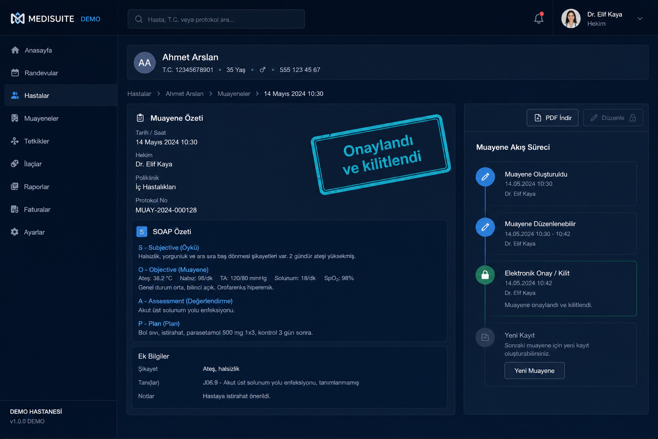This screenshot has width=658, height=439.
Task: Click protocol number MUAY-2024-000128
Action: 166,210
